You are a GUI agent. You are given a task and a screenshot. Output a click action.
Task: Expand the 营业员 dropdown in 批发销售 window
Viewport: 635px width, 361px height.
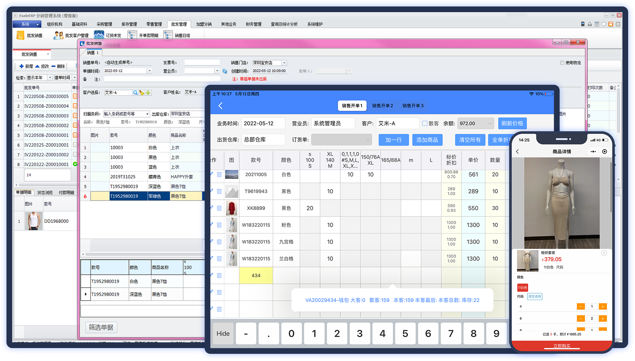pyautogui.click(x=217, y=71)
